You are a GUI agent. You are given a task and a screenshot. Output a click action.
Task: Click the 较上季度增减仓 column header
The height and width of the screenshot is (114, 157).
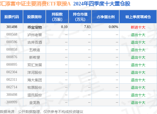138,17
